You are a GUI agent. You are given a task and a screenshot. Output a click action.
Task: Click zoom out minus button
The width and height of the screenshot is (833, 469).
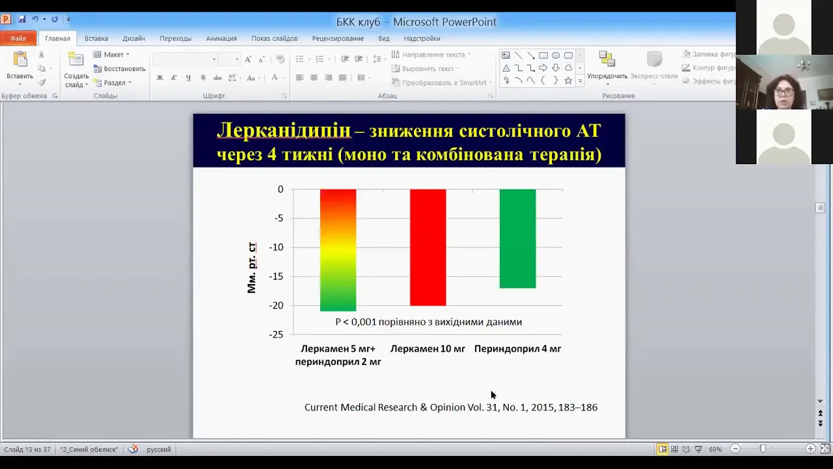pyautogui.click(x=735, y=449)
